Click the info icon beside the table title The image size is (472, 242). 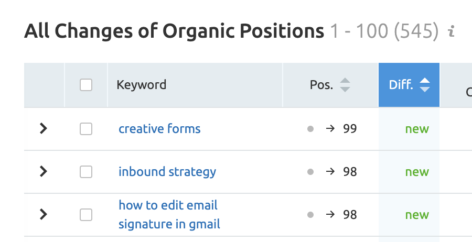pos(450,32)
